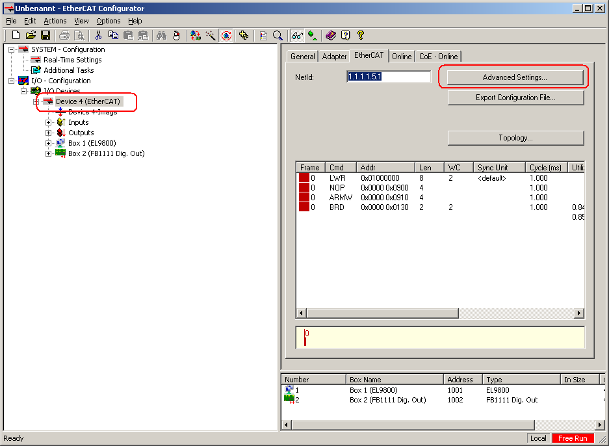Expand the Inputs tree node

49,122
